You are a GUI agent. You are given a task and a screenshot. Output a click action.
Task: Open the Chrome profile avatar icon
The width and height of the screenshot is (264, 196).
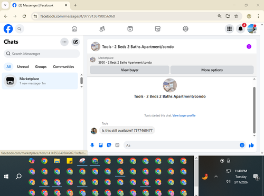tap(249, 16)
